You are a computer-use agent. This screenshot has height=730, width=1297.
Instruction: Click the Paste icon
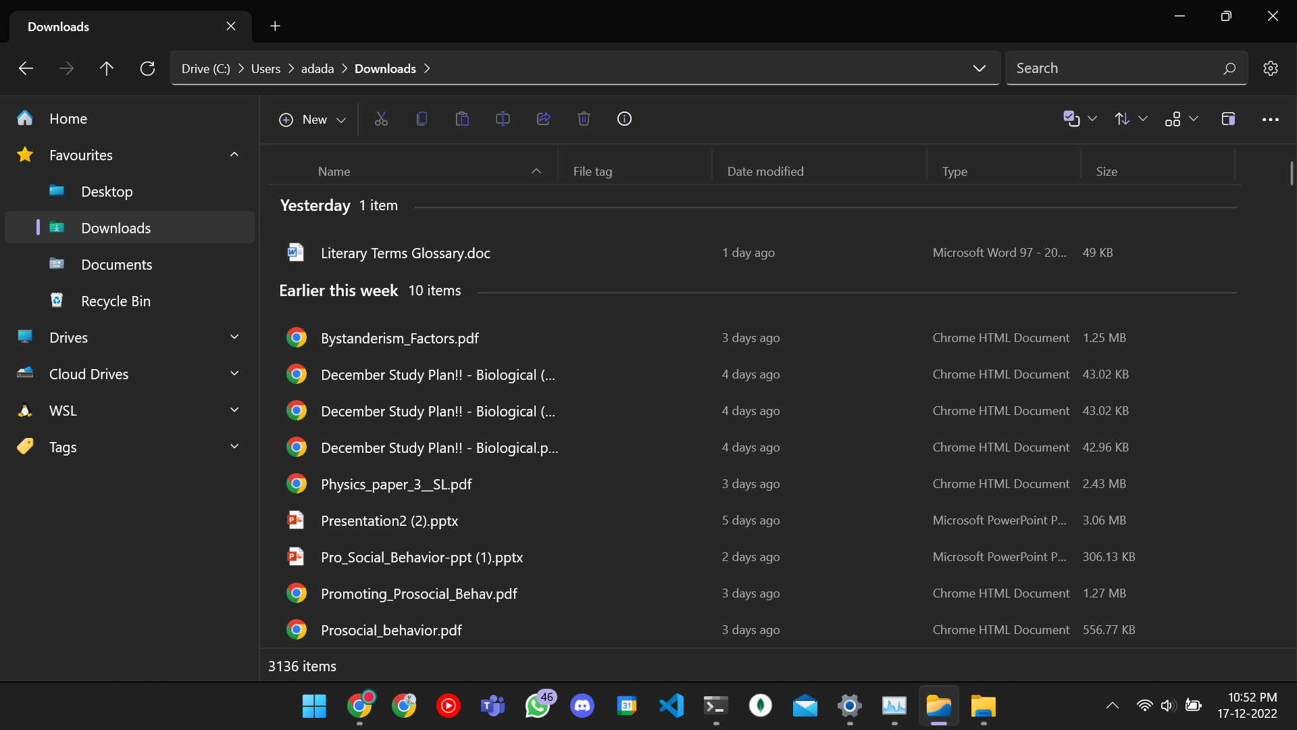462,118
